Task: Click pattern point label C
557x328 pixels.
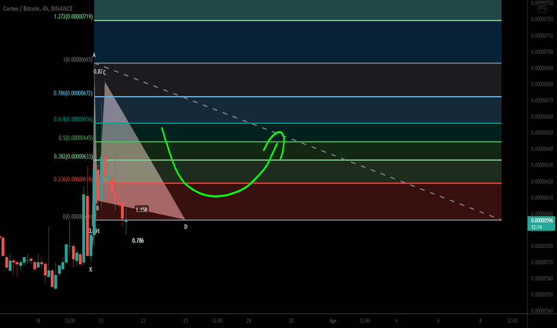Action: coord(105,73)
